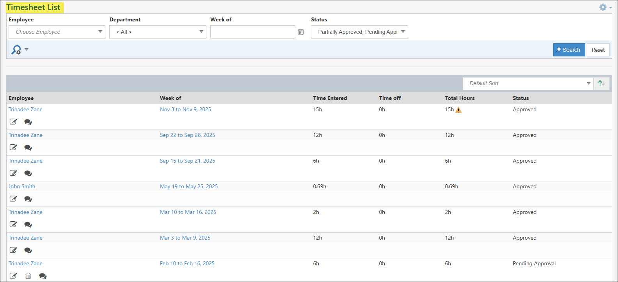Edit the Mar 3 to Mar 9 timesheet
This screenshot has width=618, height=282.
13,250
